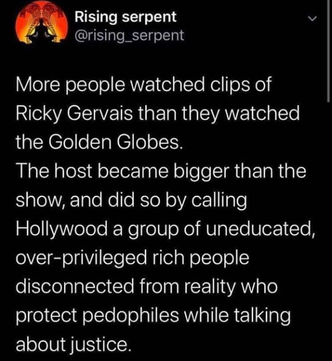Image resolution: width=332 pixels, height=361 pixels.
Task: Visit the @rising_serpent handle
Action: (129, 36)
